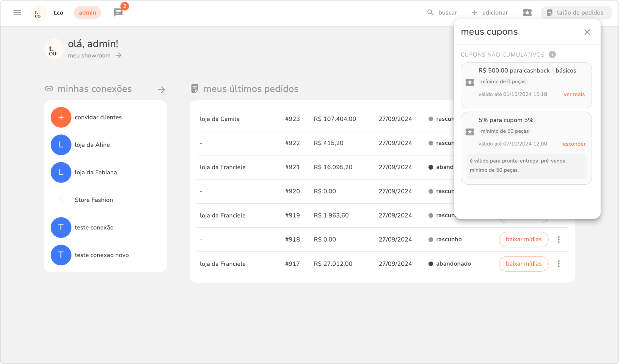Screen dimensions: 619x364
Task: Open talão de pedidos
Action: point(576,13)
